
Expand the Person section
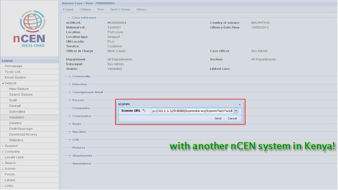click(69, 100)
